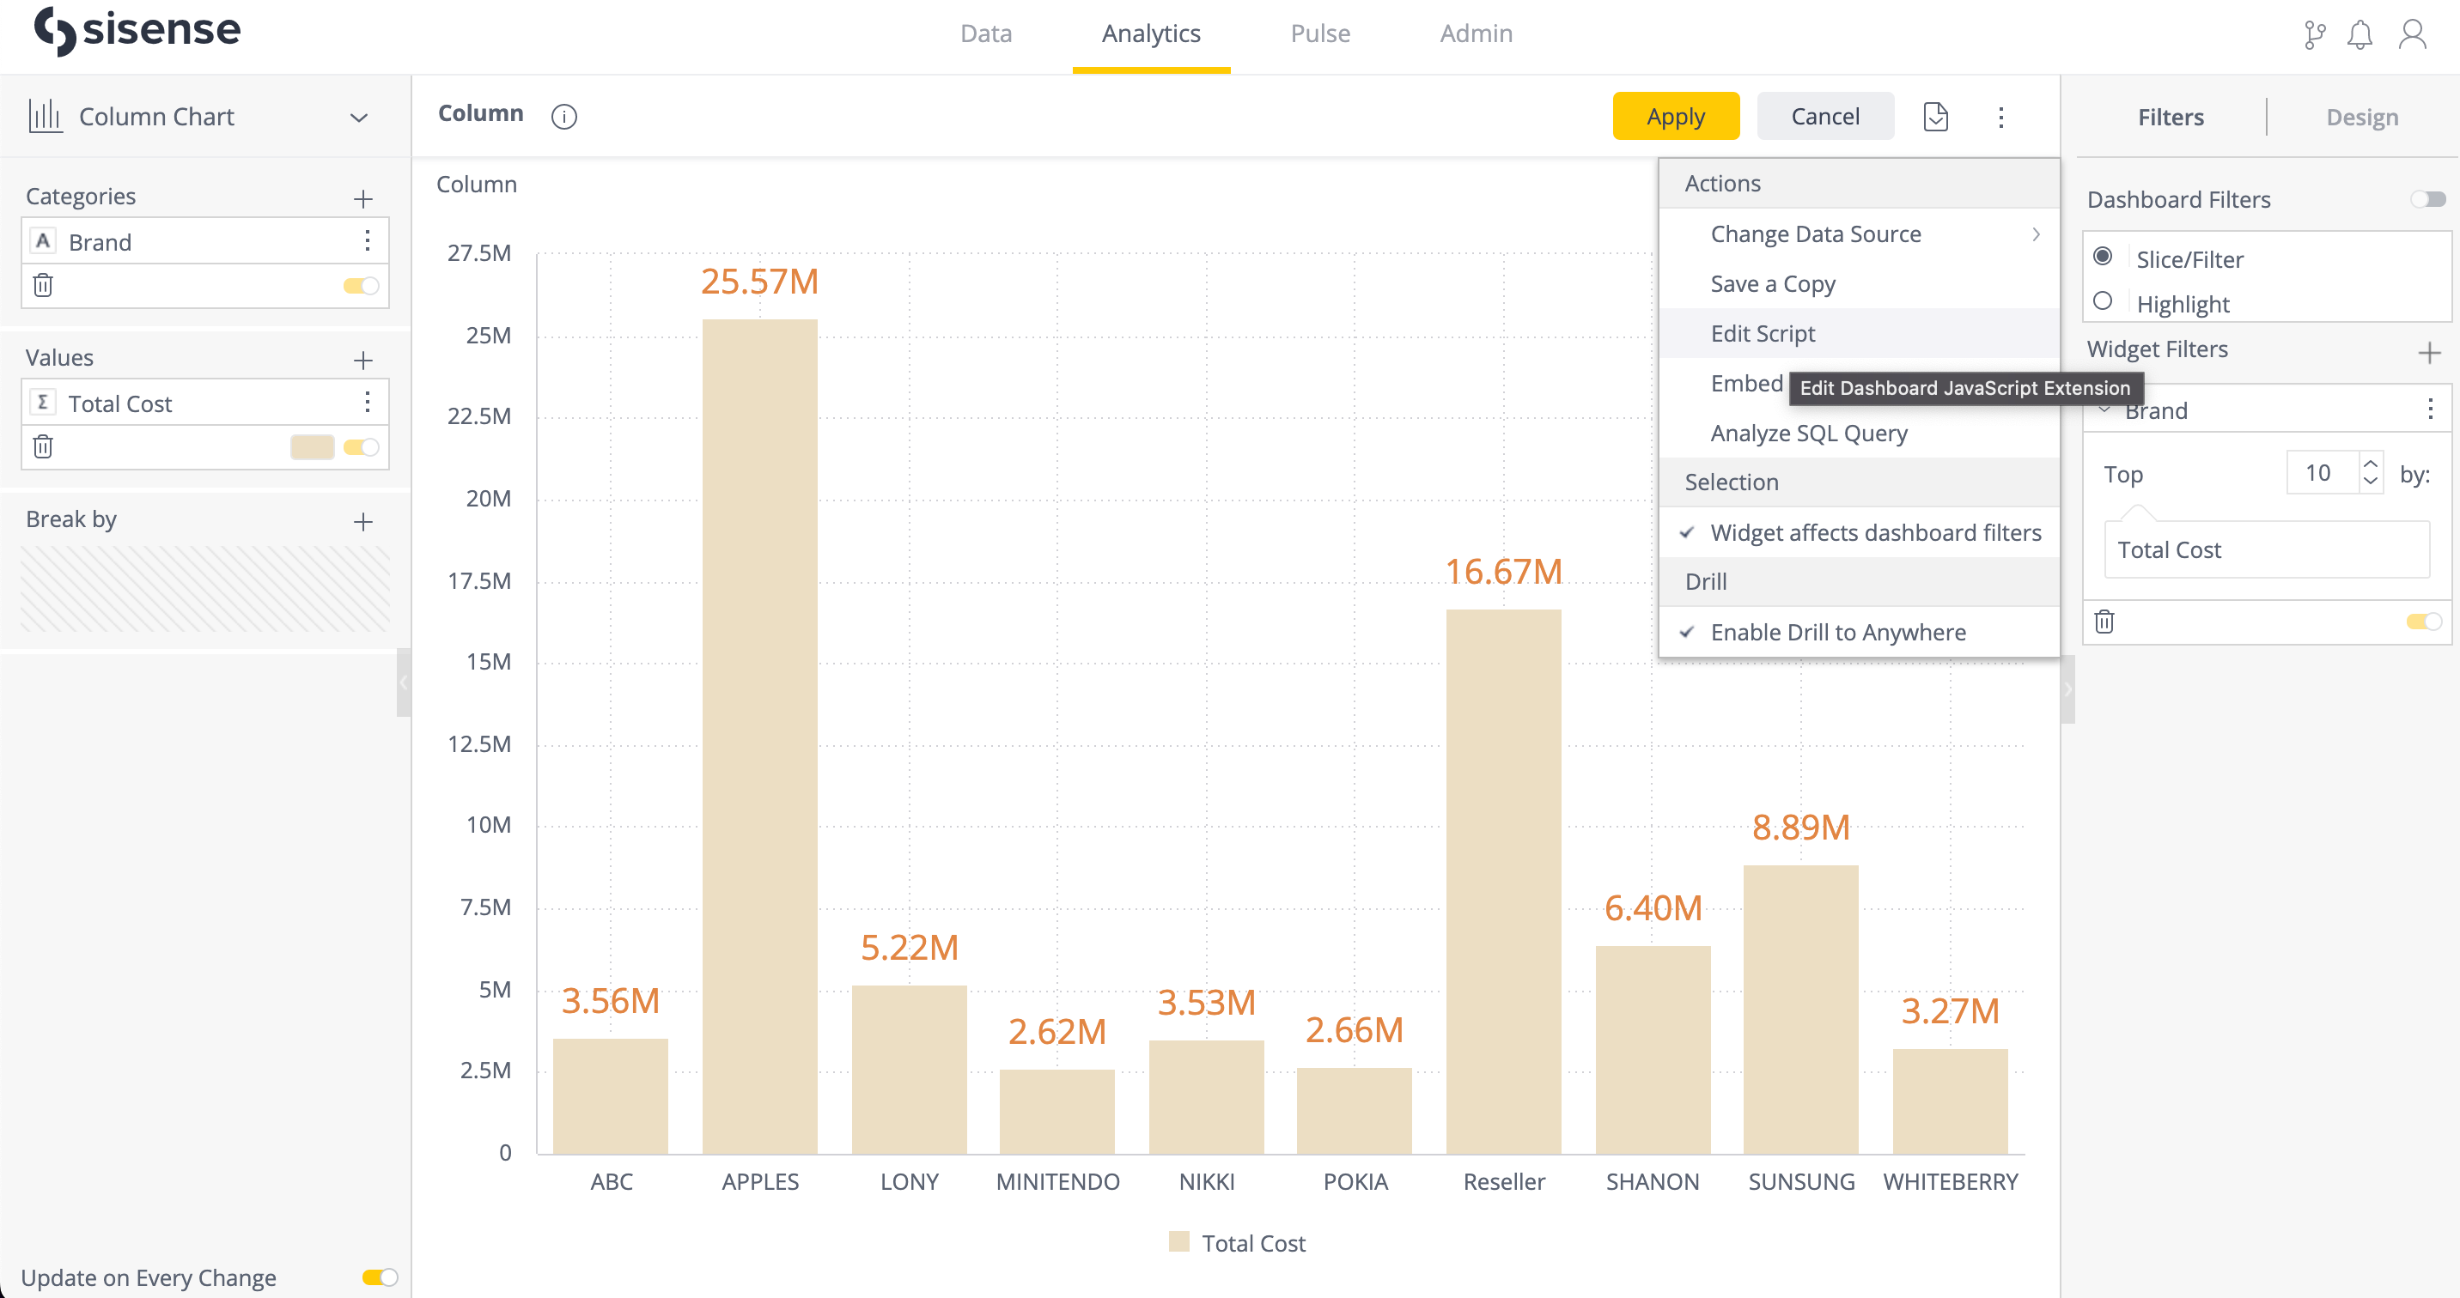Viewport: 2460px width, 1298px height.
Task: Delete the Brand category with trash icon
Action: 43,284
